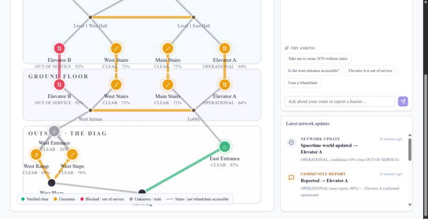Image resolution: width=428 pixels, height=219 pixels.
Task: Click the community report chat bubble icon
Action: point(291,178)
